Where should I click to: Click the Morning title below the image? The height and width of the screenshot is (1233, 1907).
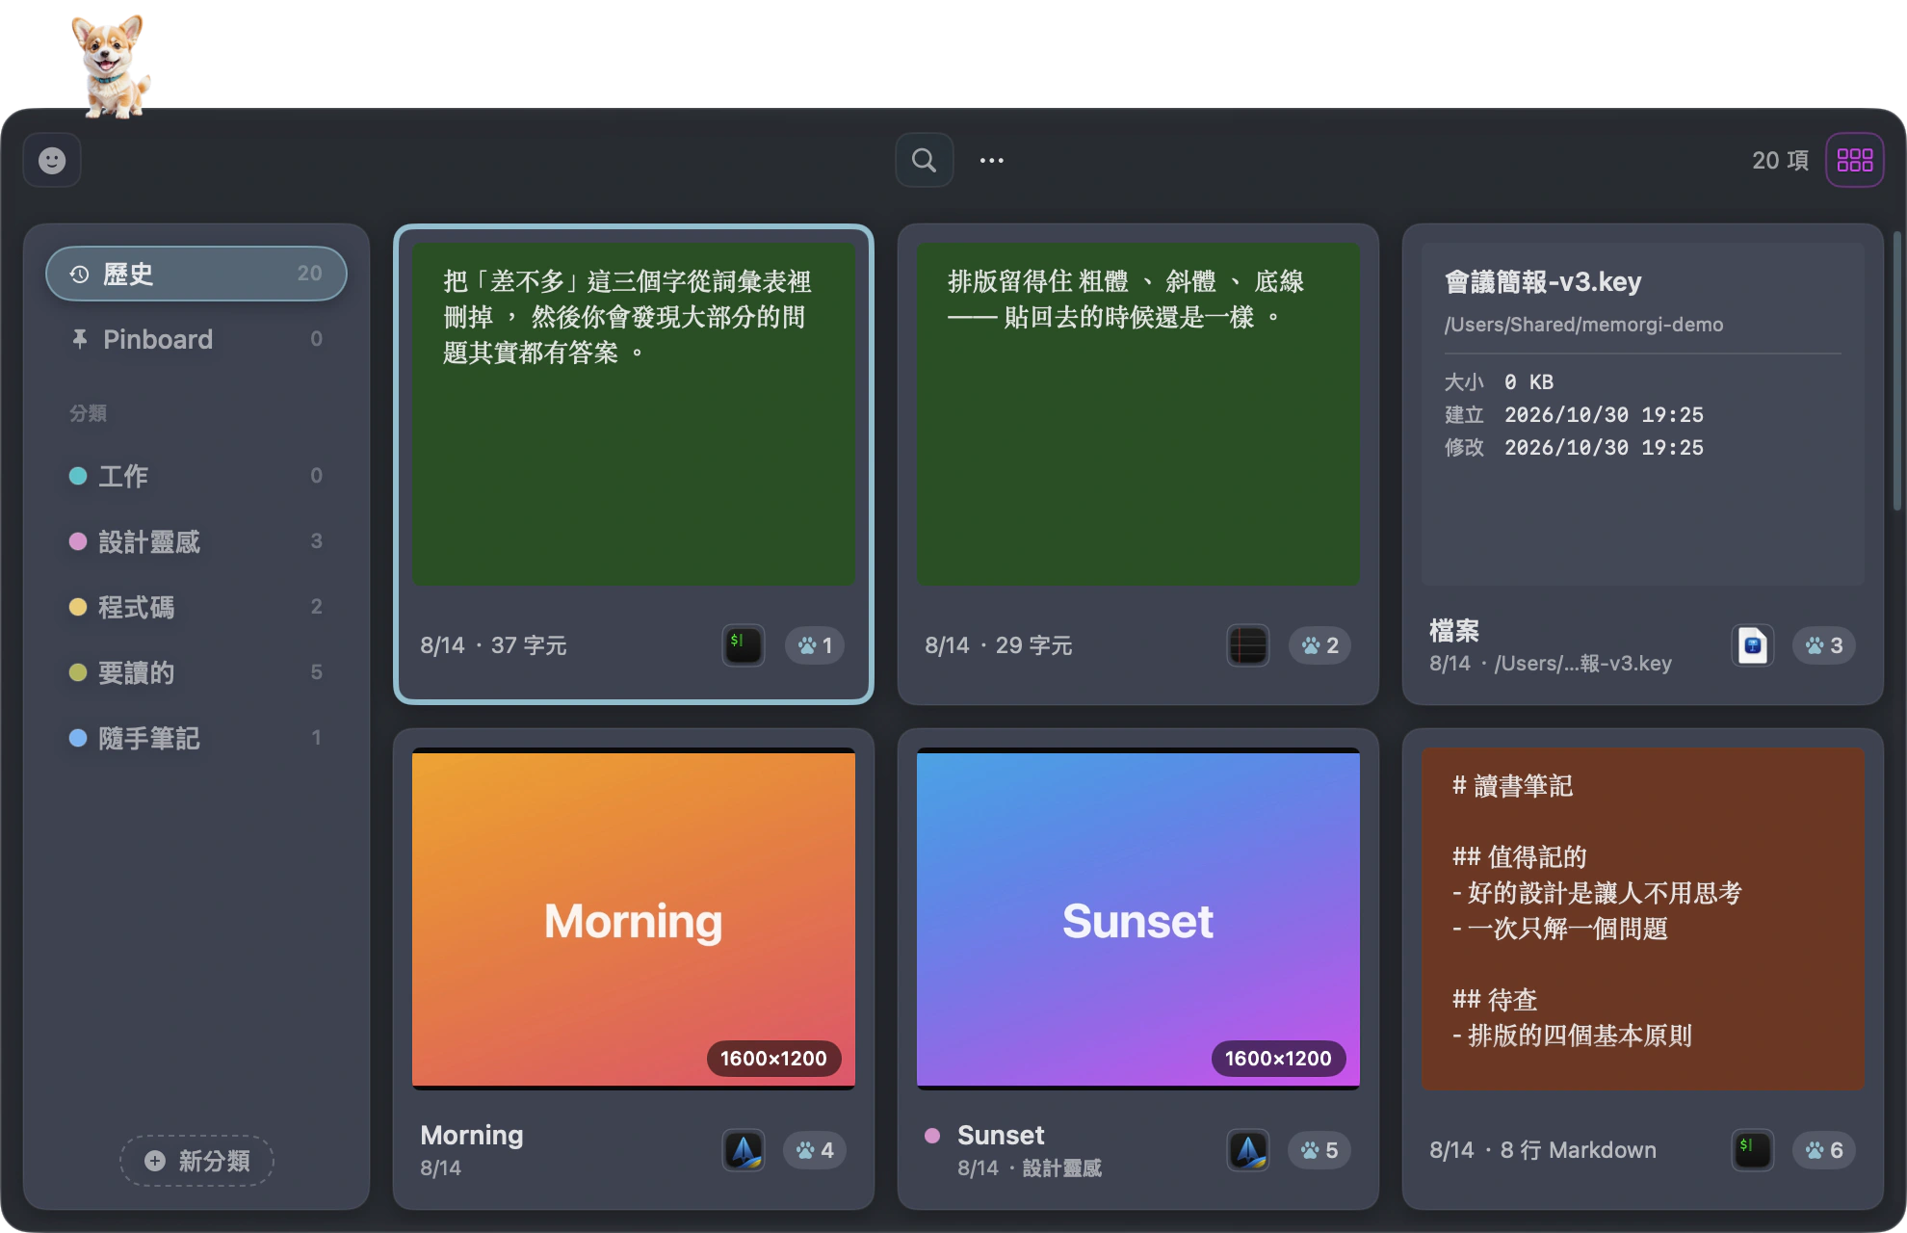pos(472,1136)
